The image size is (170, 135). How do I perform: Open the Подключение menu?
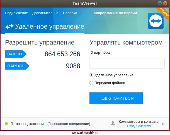[16, 13]
